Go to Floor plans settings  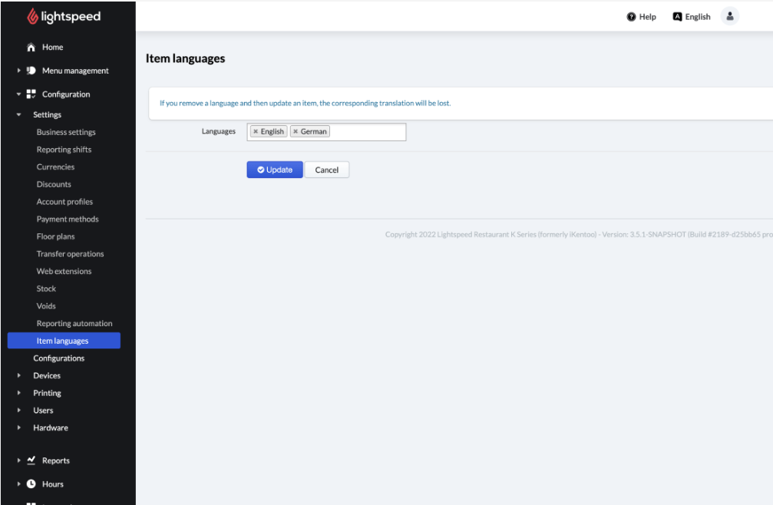click(x=55, y=236)
